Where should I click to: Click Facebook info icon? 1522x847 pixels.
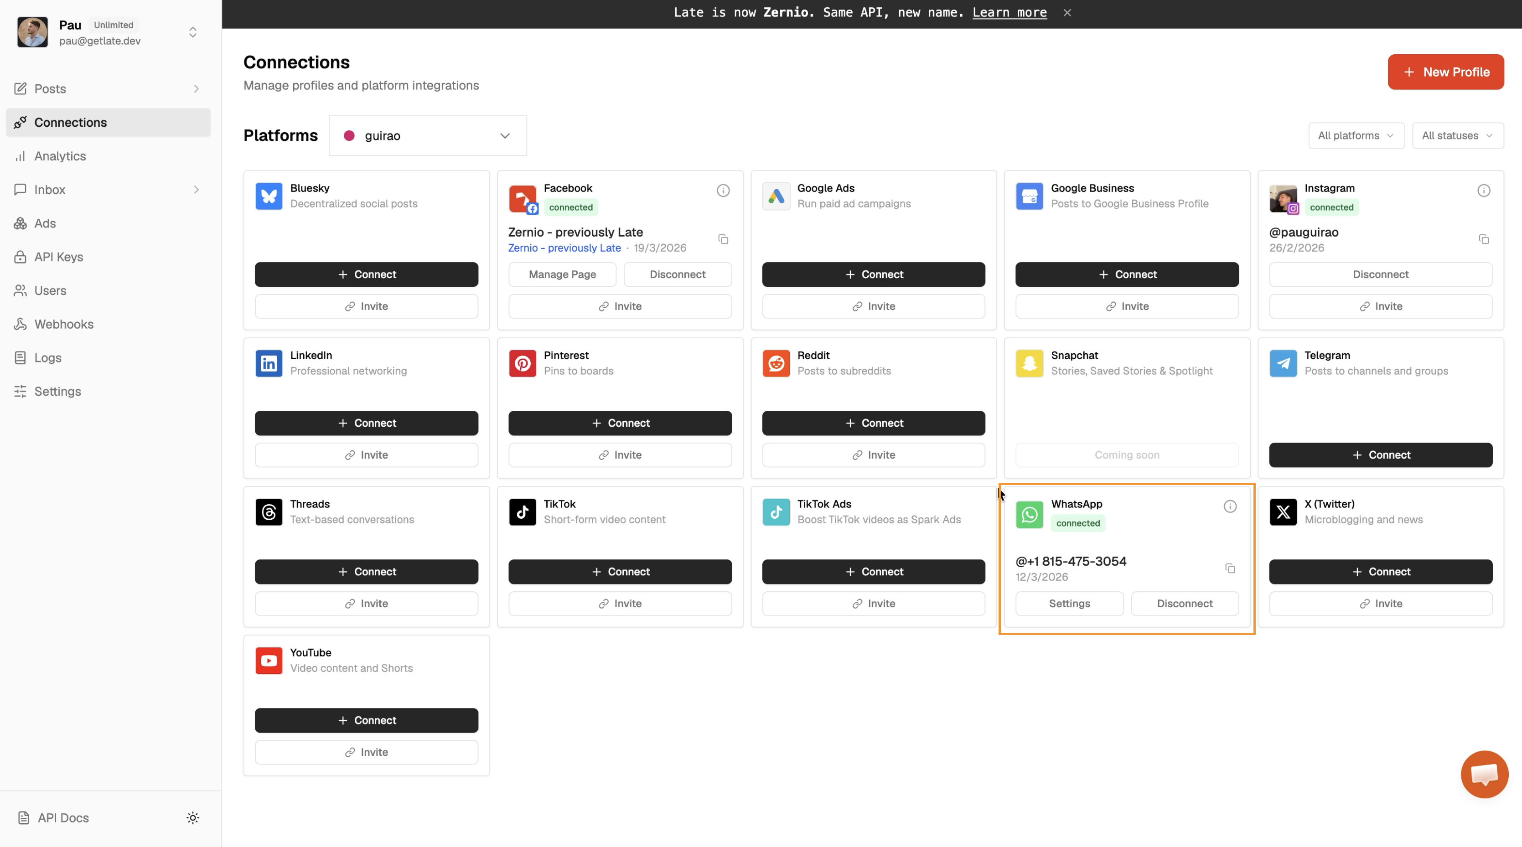coord(723,190)
